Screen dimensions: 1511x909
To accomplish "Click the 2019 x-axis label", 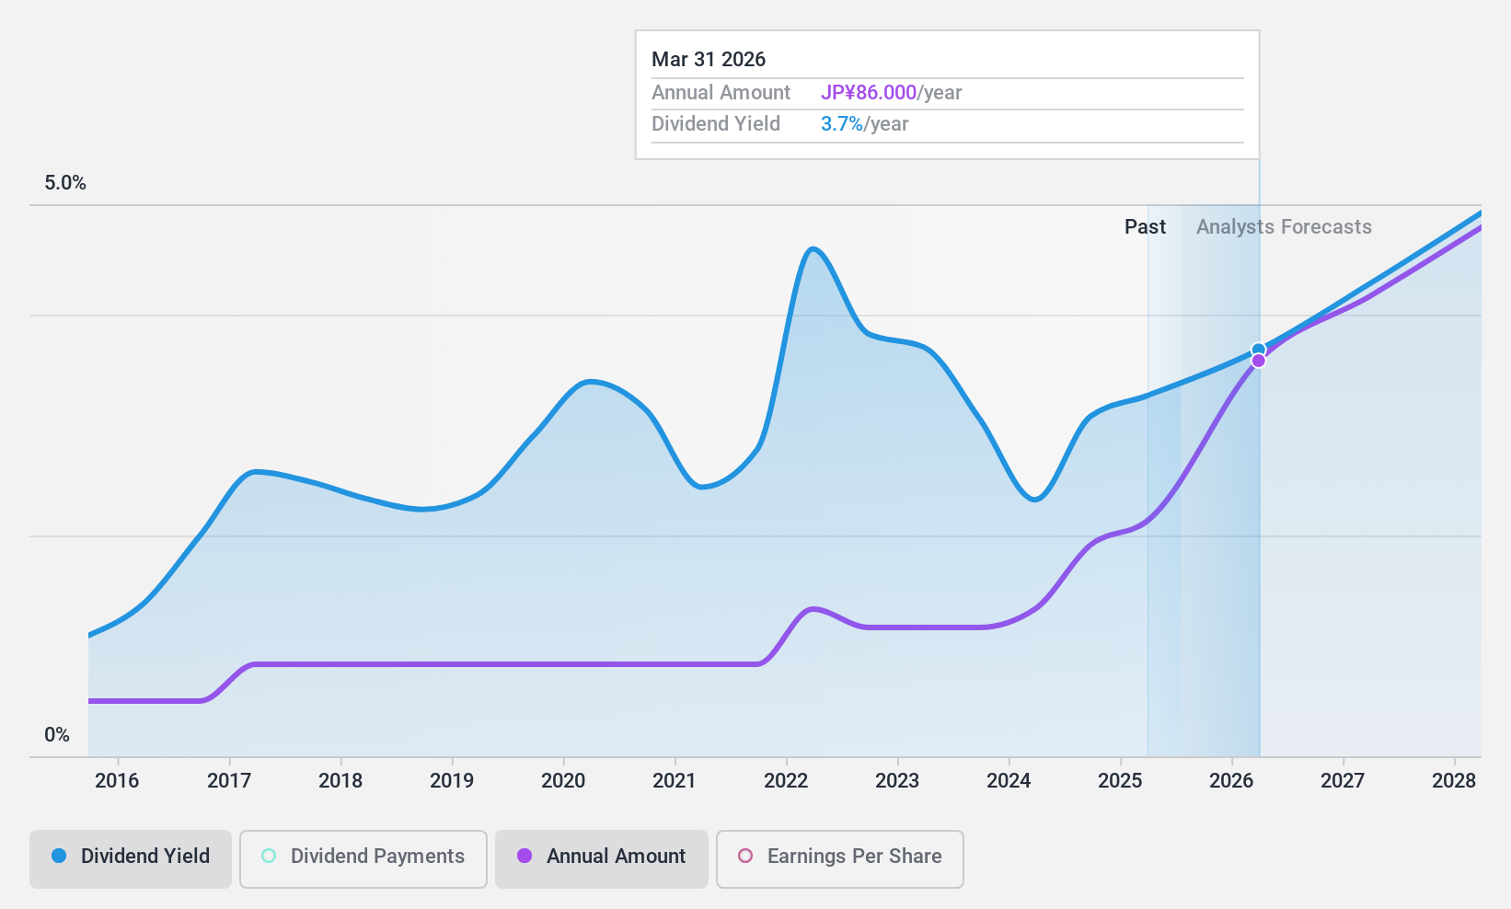I will (452, 781).
